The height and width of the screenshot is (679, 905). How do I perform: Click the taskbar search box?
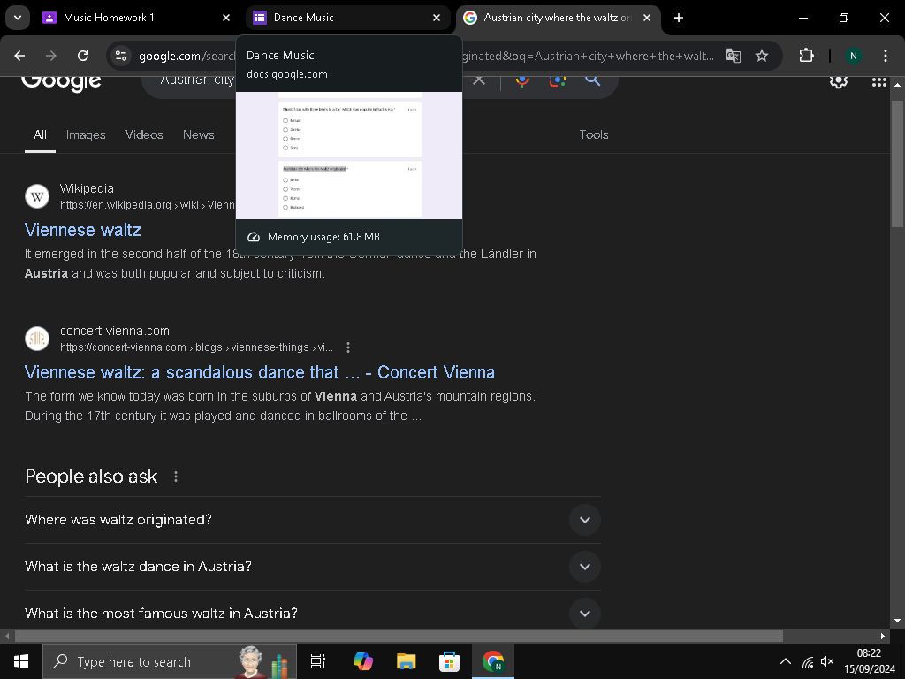point(169,661)
